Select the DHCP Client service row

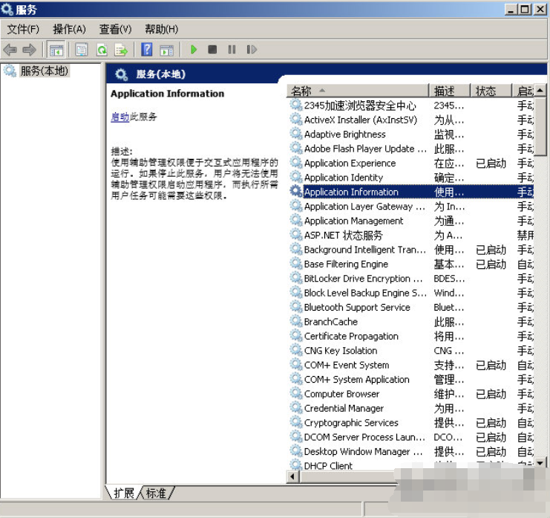coord(328,465)
